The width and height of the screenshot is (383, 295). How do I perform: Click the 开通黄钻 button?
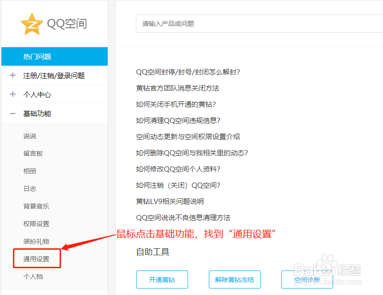pos(162,280)
